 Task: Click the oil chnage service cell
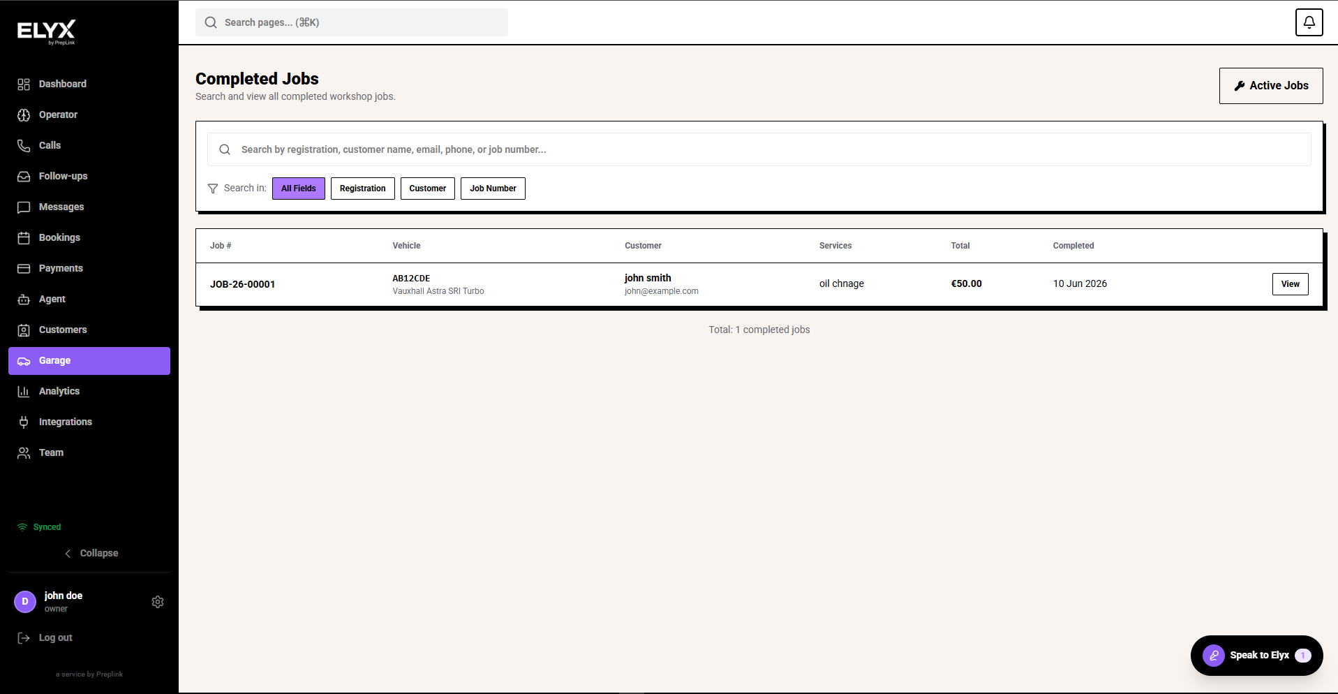click(x=842, y=283)
